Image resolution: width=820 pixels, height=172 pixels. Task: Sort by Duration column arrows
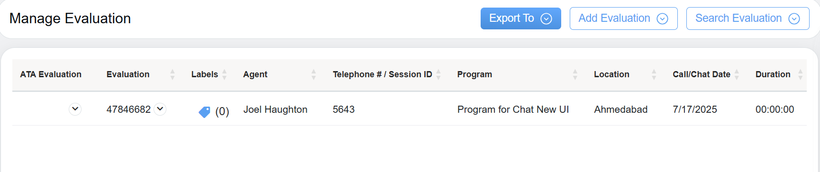pos(801,74)
